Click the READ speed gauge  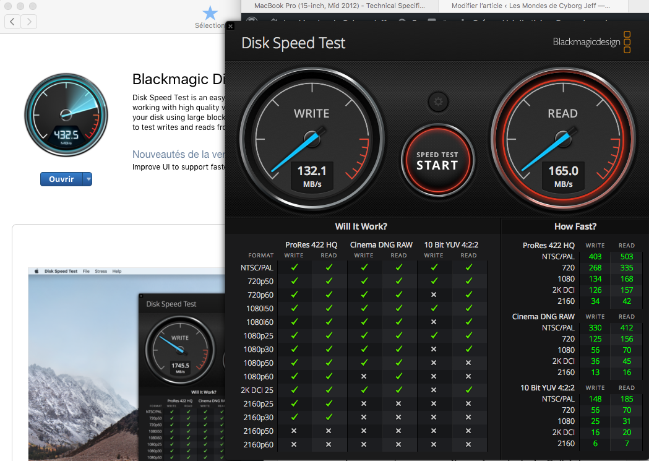[x=563, y=139]
